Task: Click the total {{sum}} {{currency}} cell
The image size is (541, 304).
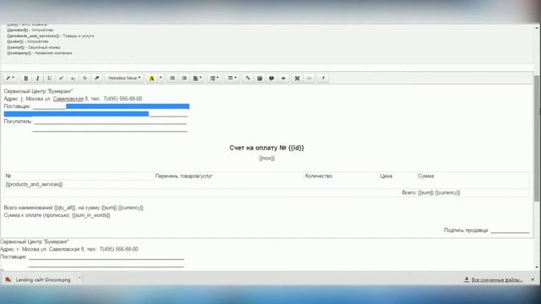Action: point(439,193)
